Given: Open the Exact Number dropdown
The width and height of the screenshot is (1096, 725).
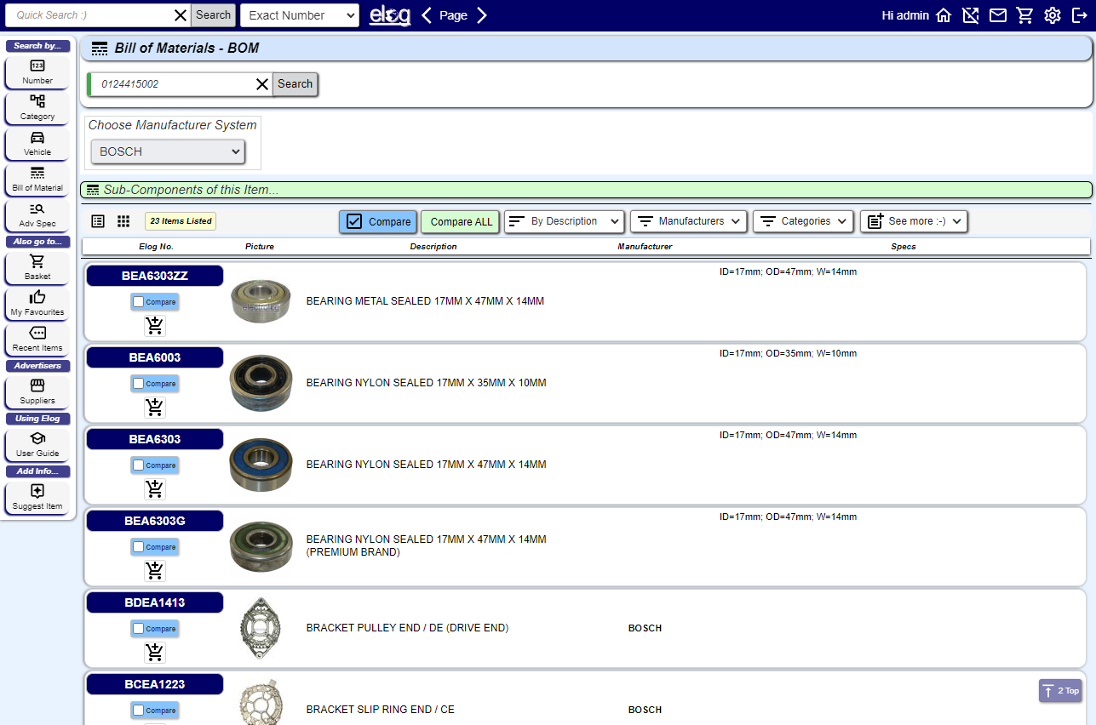Looking at the screenshot, I should (300, 15).
